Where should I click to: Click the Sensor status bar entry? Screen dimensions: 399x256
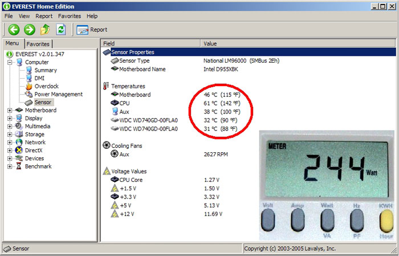(x=17, y=249)
